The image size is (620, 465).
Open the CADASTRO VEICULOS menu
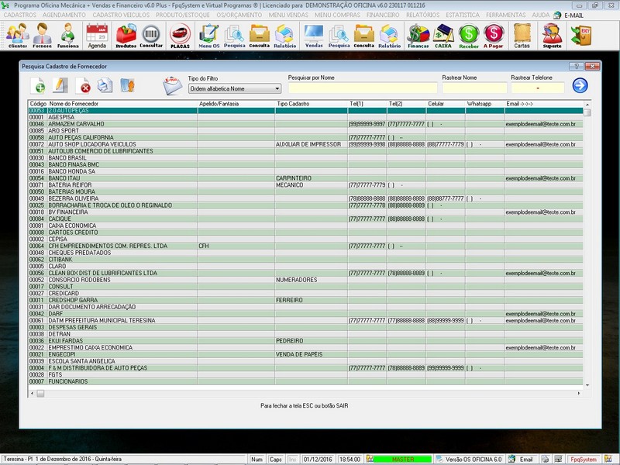click(x=121, y=15)
